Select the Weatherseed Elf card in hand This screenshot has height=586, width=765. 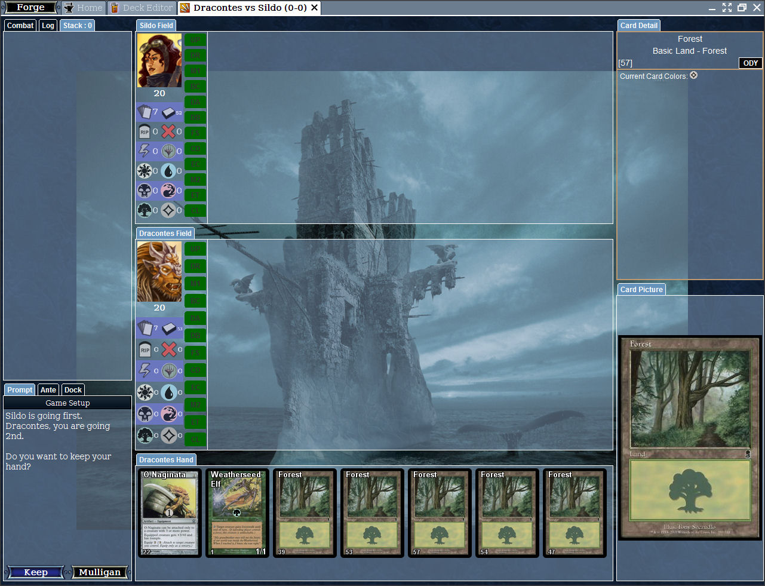tap(237, 513)
